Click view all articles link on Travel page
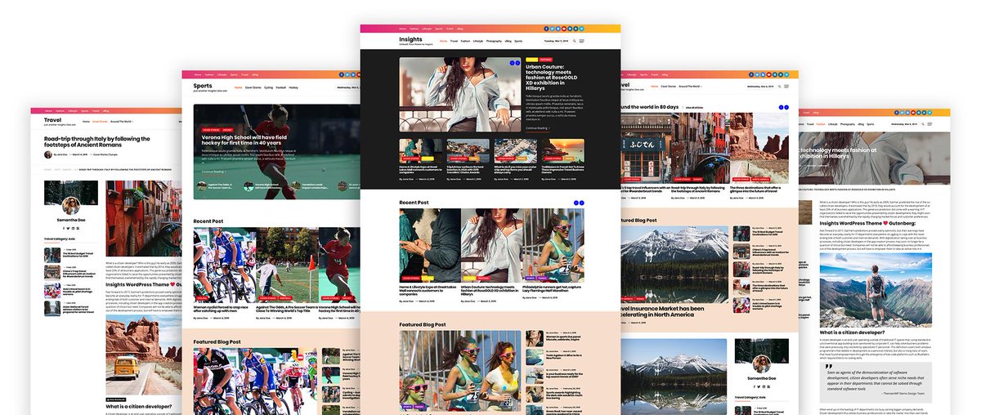981x415 pixels. pyautogui.click(x=694, y=107)
